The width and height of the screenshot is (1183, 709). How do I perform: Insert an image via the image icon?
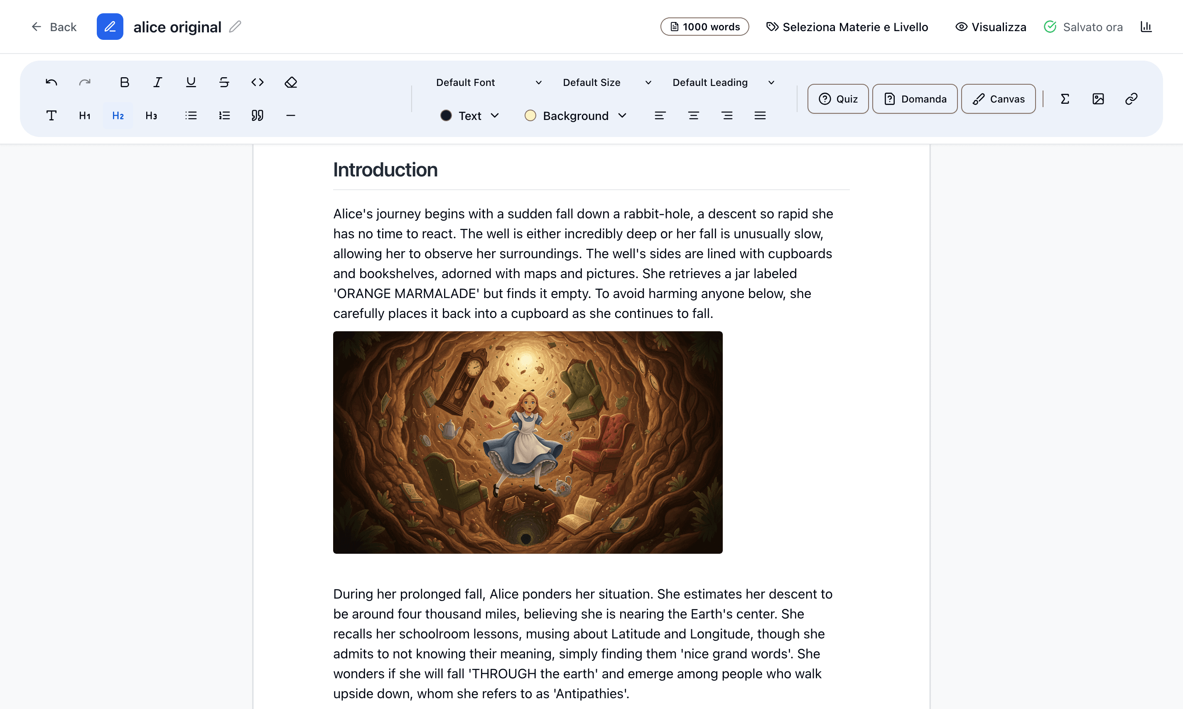(1098, 99)
